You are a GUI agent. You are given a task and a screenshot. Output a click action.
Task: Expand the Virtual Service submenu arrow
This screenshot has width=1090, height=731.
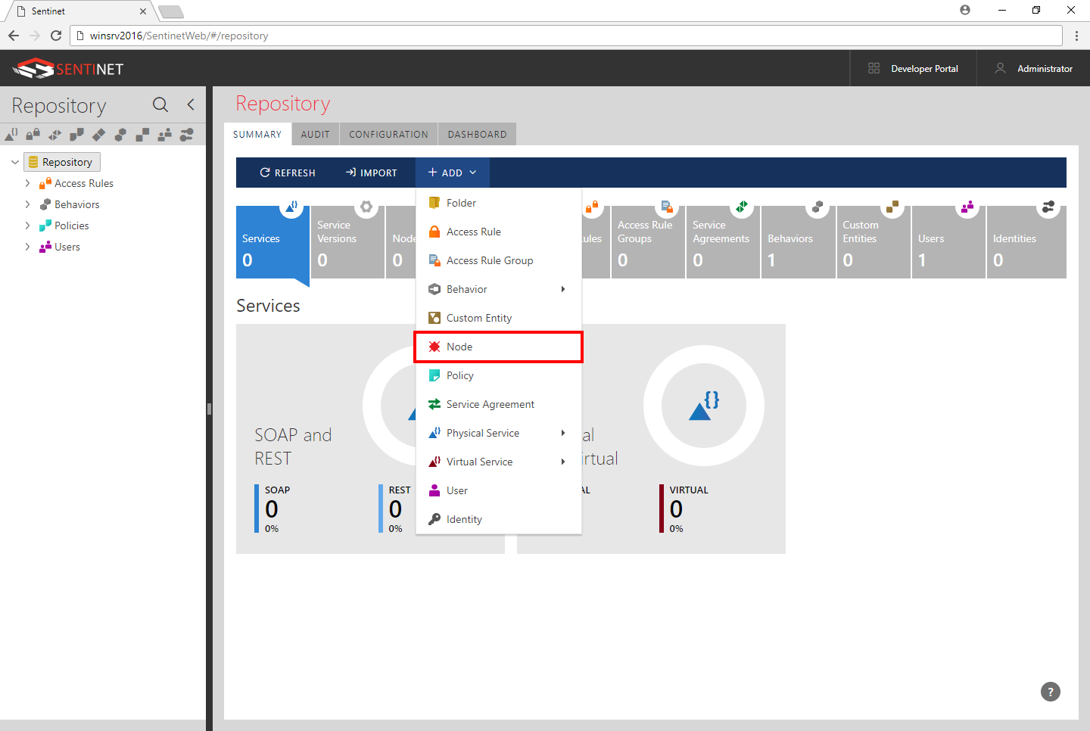coord(563,462)
